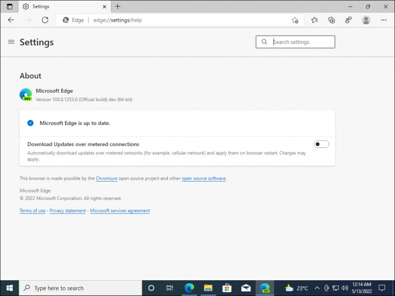Expand the Settings hamburger menu
This screenshot has width=395, height=296.
click(11, 42)
